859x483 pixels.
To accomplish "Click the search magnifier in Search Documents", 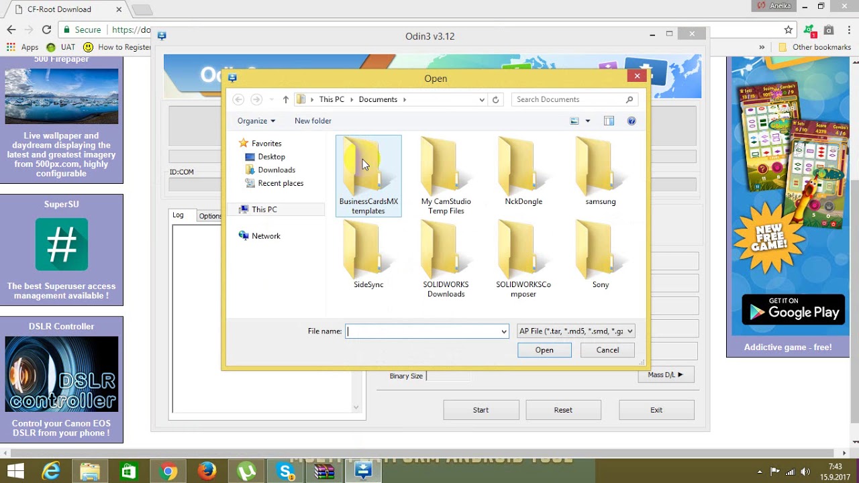I will coord(629,99).
